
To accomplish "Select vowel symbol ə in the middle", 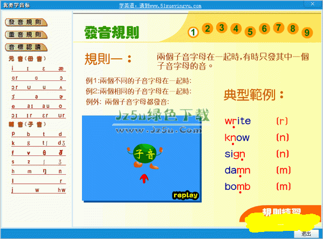I will click(x=36, y=97).
